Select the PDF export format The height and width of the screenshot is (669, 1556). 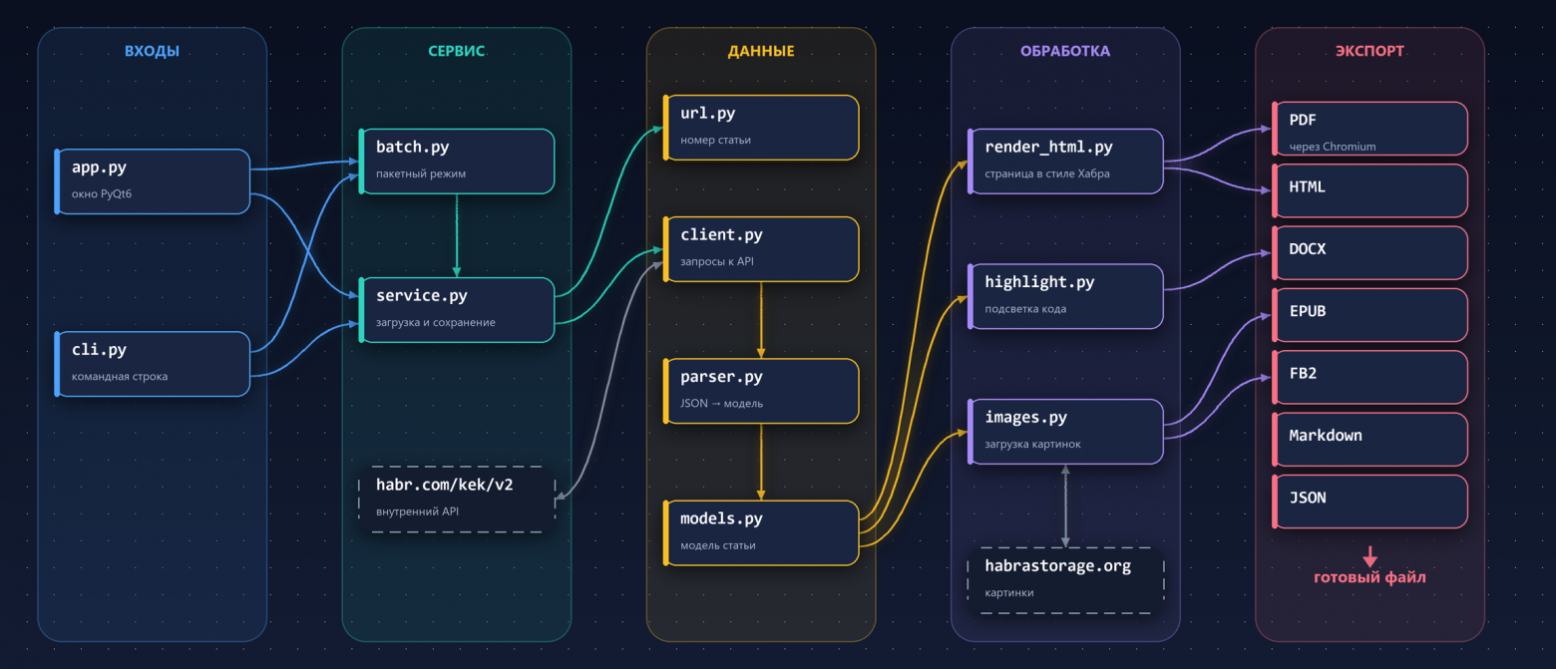pos(1370,129)
